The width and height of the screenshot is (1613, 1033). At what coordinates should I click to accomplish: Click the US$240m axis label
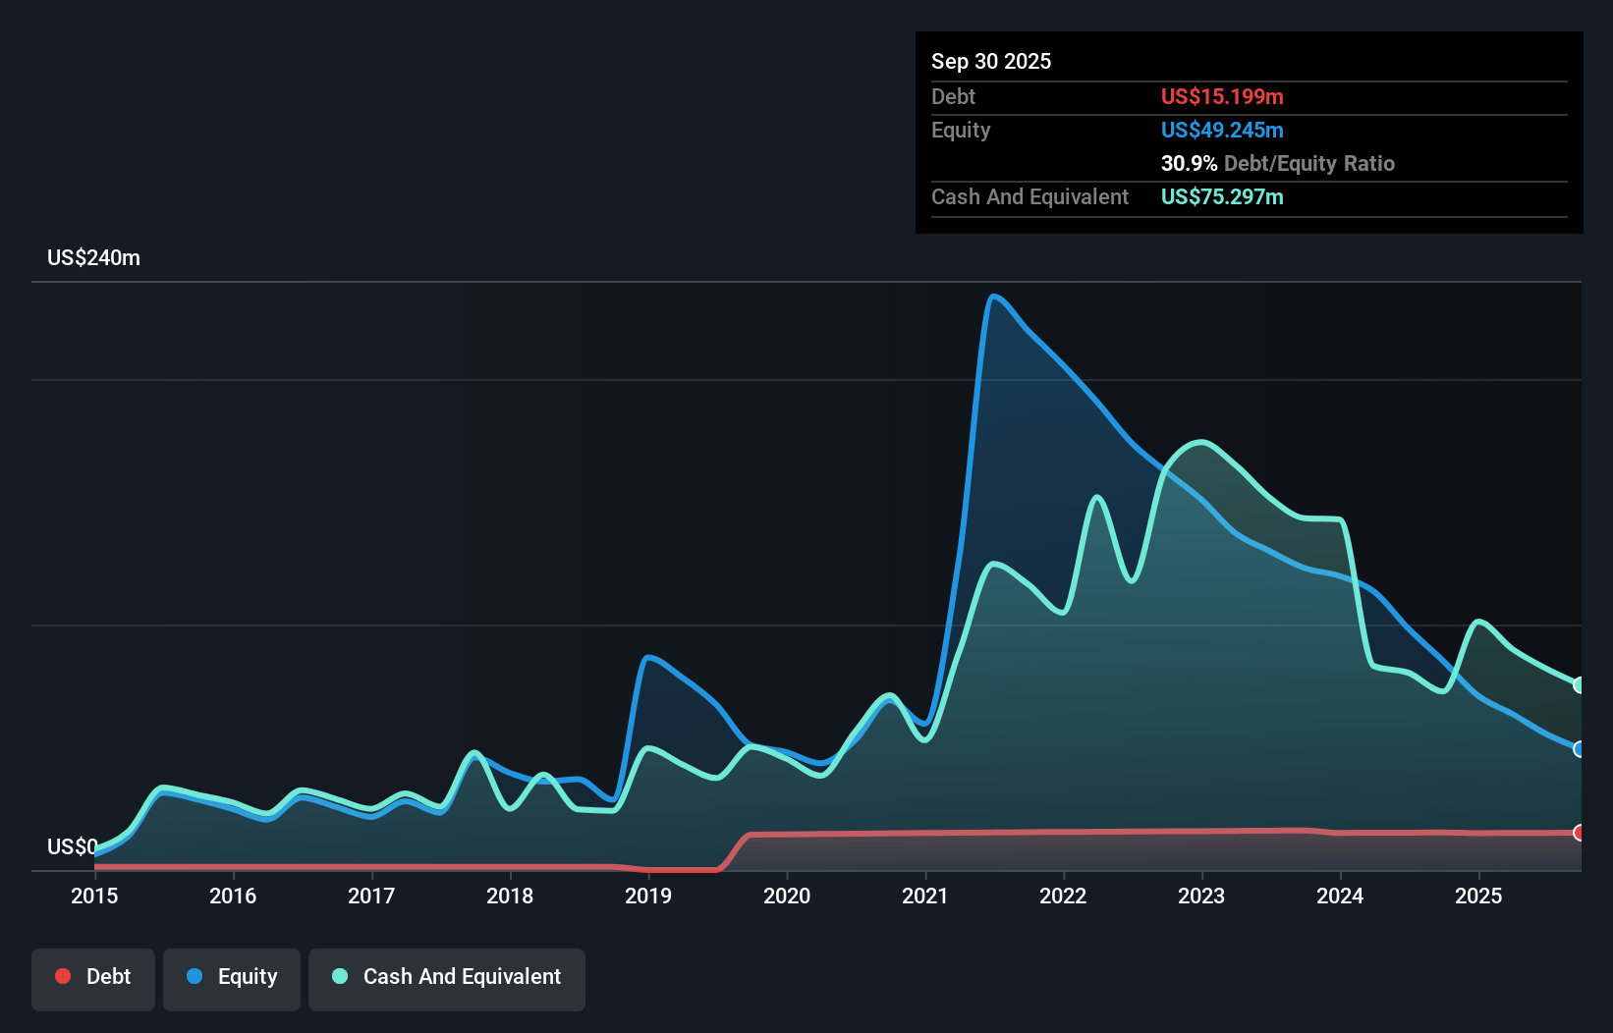click(x=93, y=257)
